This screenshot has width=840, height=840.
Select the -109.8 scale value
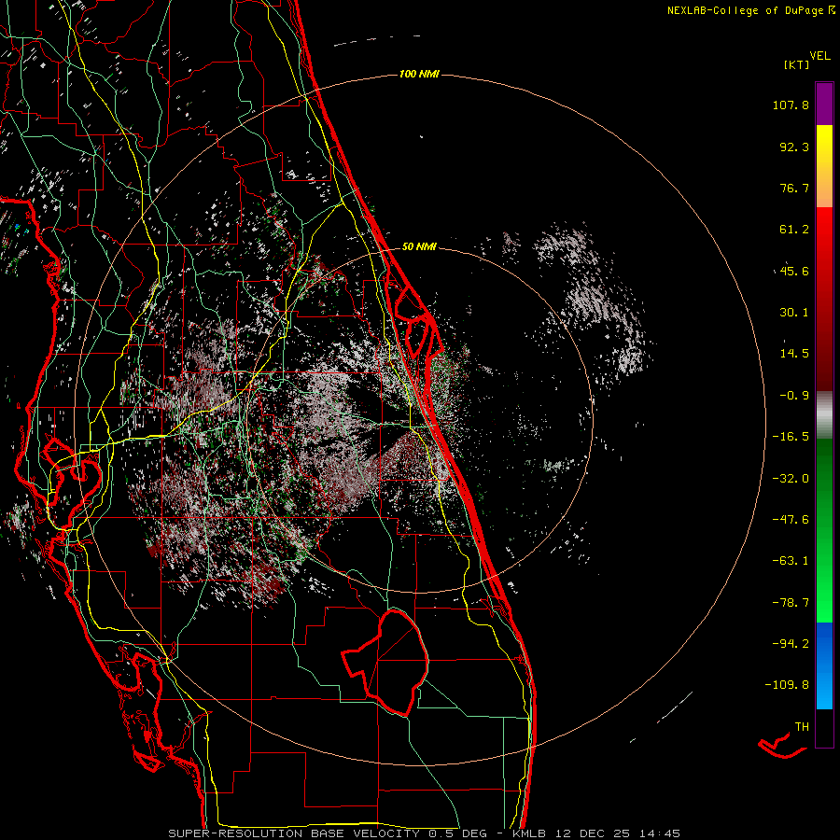click(x=787, y=685)
